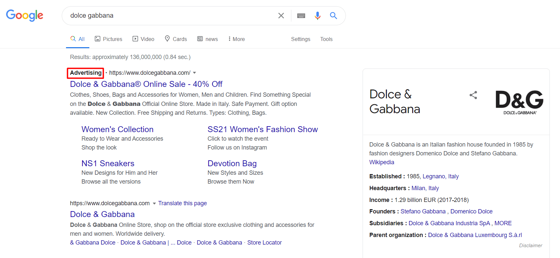
Task: Click the ad URL https://www.dolcegabbana.com/
Action: click(x=150, y=73)
